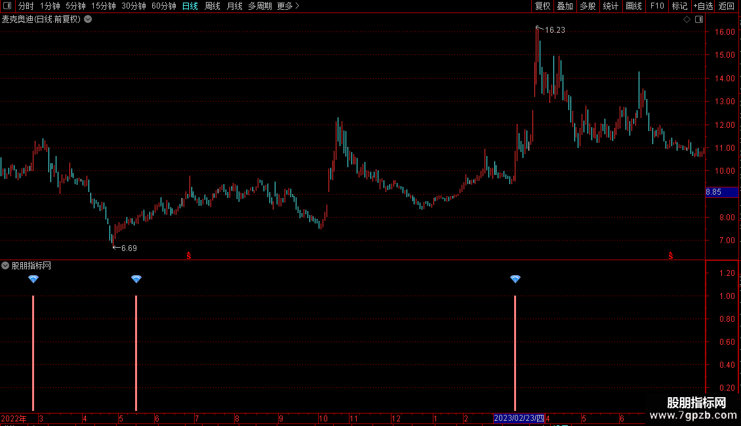Click the pink signal bar at 2023/02/23
The height and width of the screenshot is (426, 741).
515,353
